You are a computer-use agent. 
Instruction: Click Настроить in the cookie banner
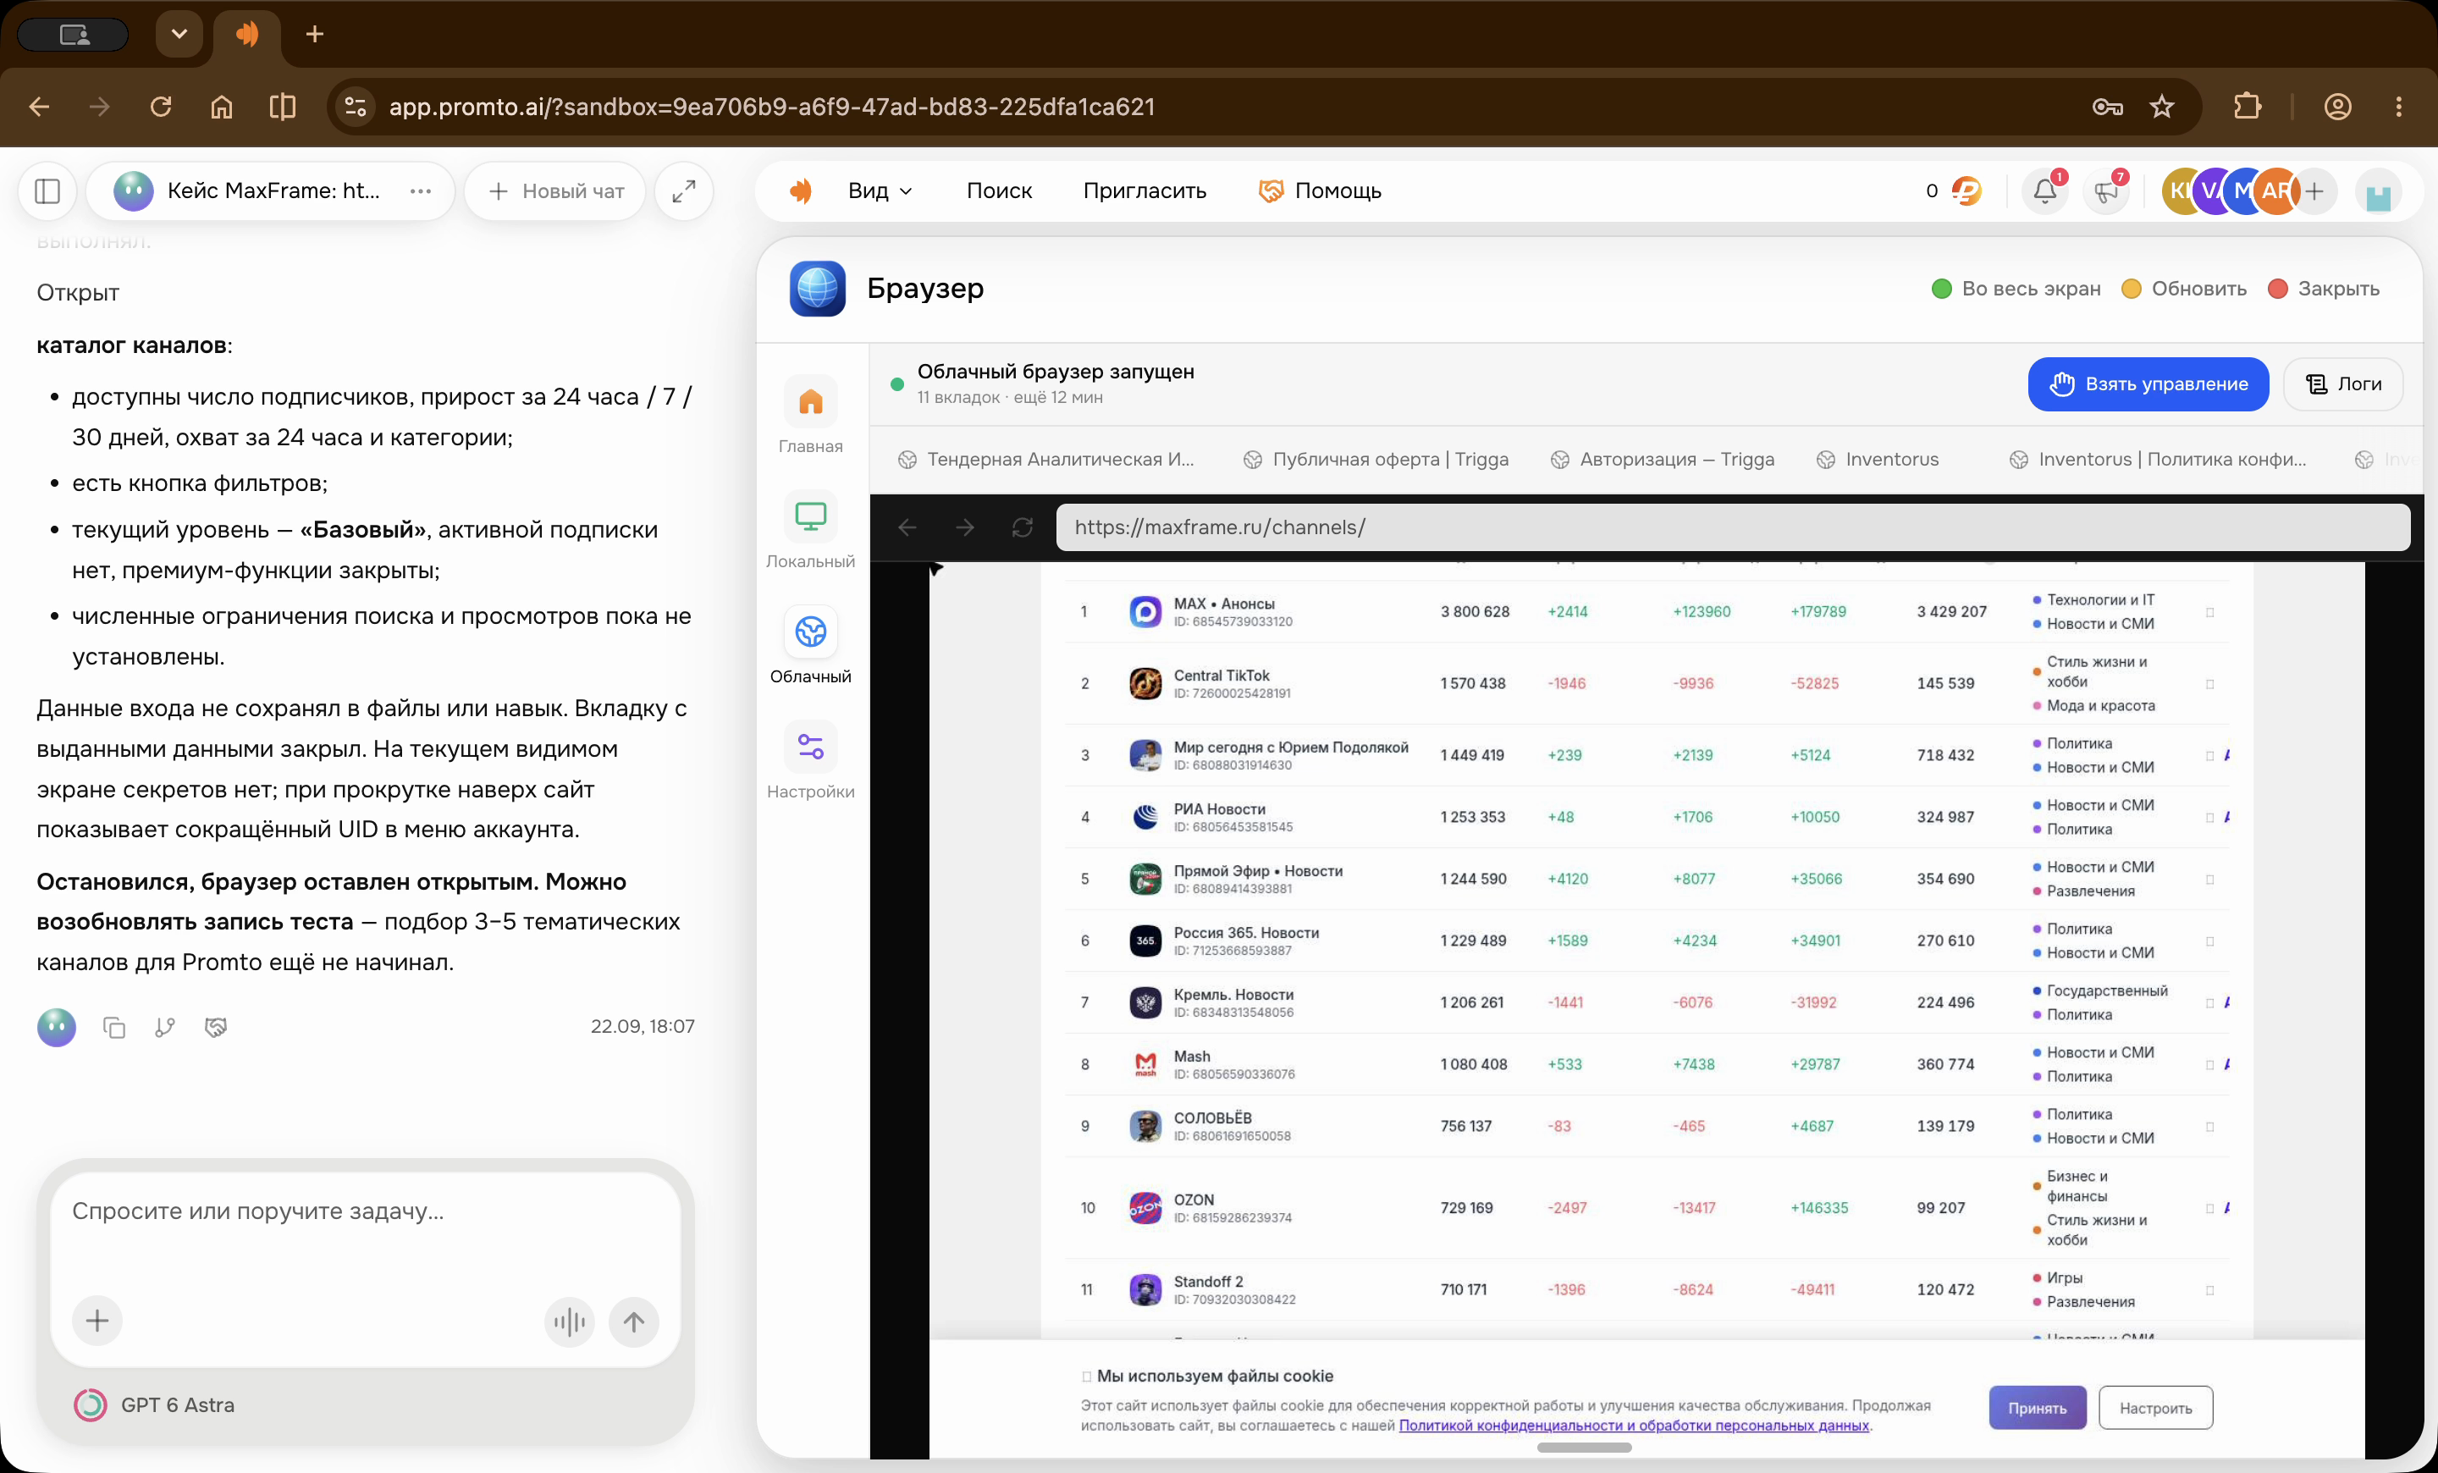[2155, 1408]
